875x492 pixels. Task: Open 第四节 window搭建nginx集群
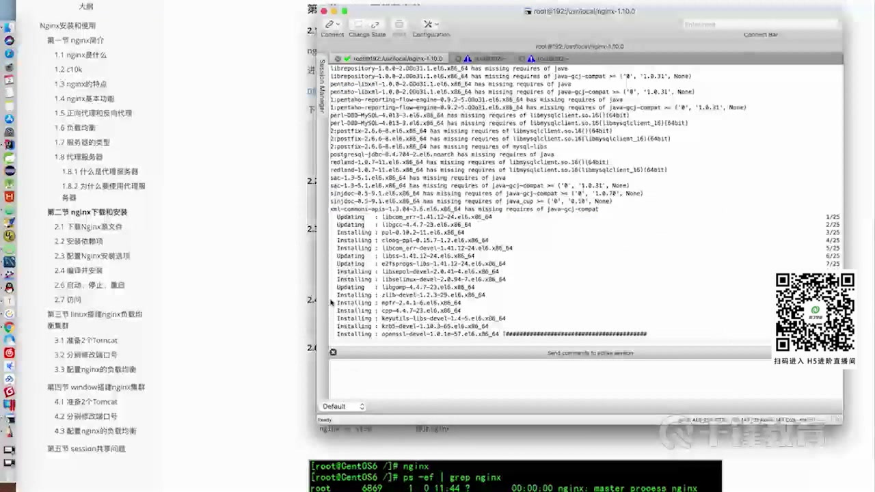(96, 387)
